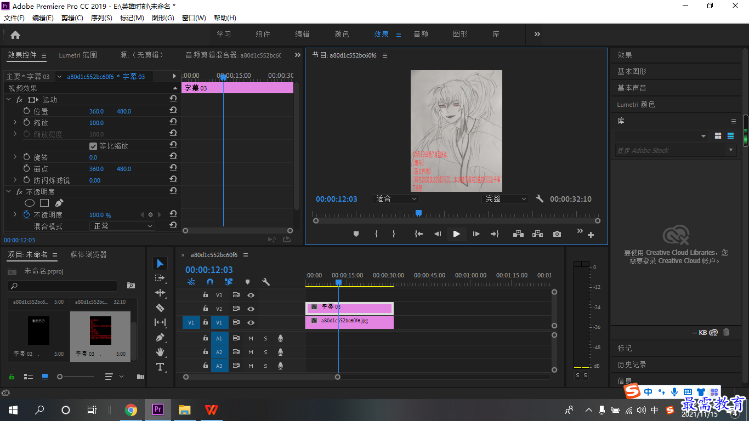Select the 字幕 03 clip on V2

[x=349, y=308]
